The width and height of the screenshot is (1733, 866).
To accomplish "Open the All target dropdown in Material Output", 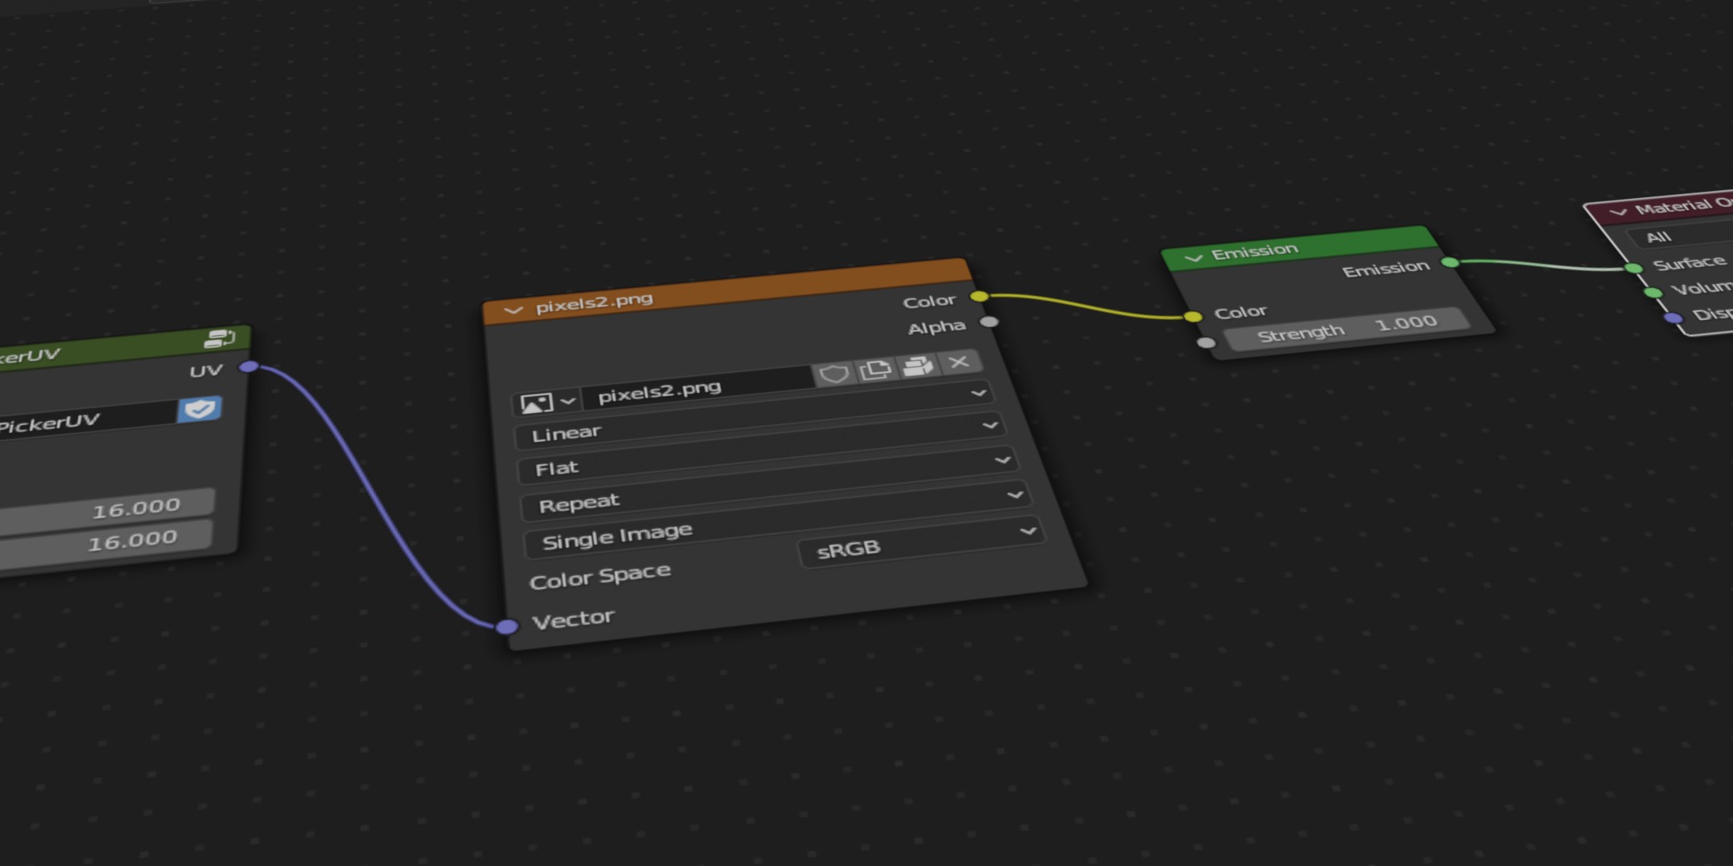I will (1681, 233).
